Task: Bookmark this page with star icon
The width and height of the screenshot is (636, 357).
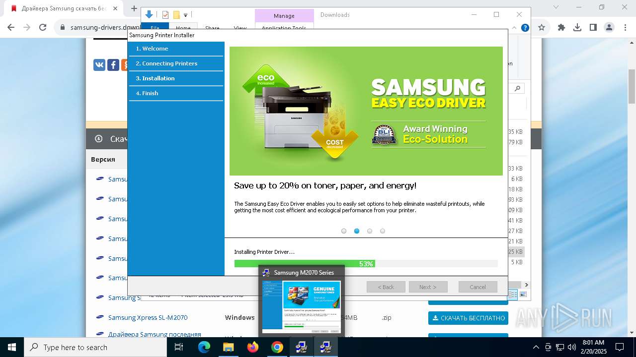Action: coord(542,28)
